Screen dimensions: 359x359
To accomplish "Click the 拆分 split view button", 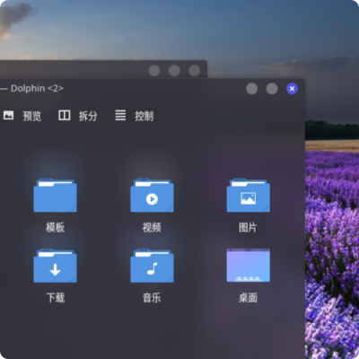I will click(x=78, y=116).
